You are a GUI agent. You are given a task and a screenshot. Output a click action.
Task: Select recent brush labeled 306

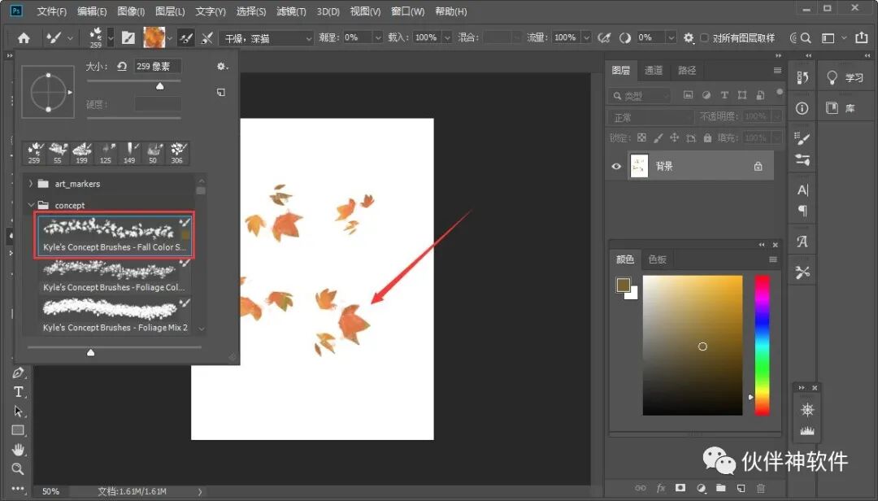pyautogui.click(x=177, y=152)
